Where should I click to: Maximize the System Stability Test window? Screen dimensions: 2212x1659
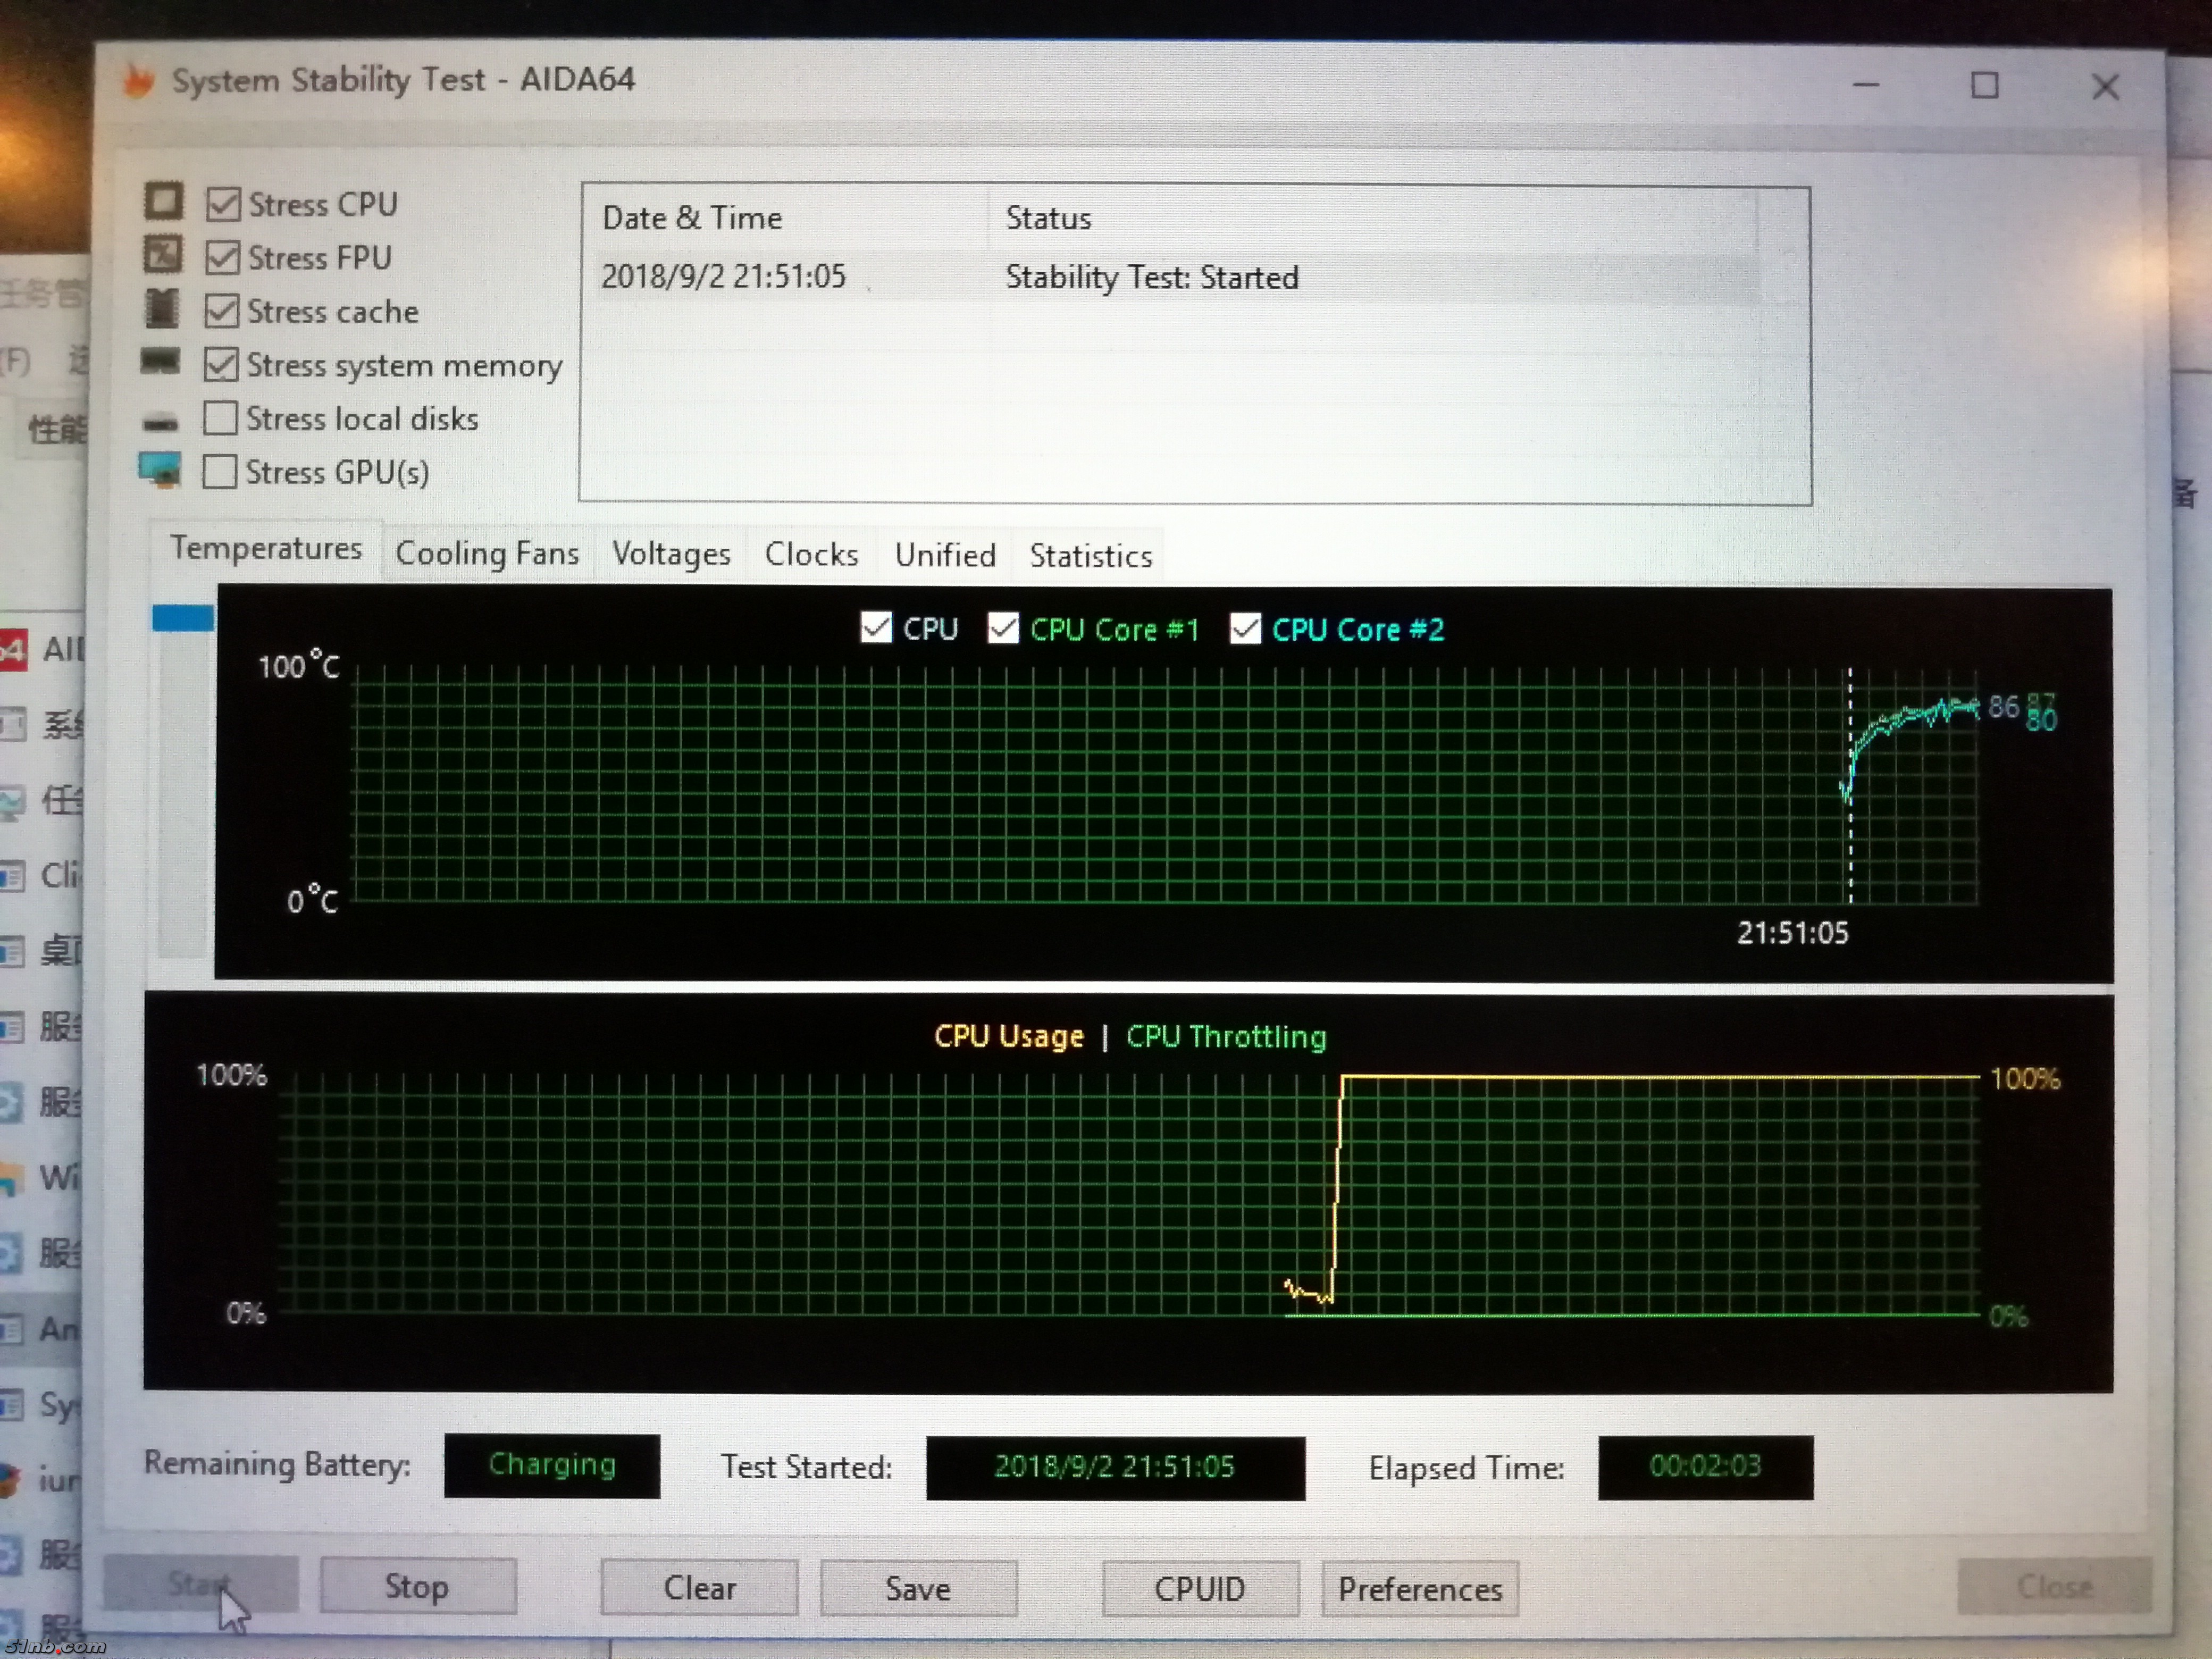click(1984, 86)
